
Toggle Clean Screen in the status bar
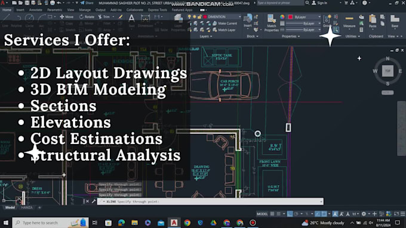pos(396,214)
